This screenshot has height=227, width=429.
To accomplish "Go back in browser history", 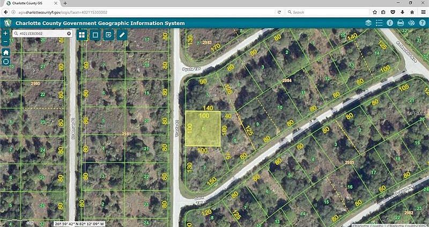I will pyautogui.click(x=6, y=12).
